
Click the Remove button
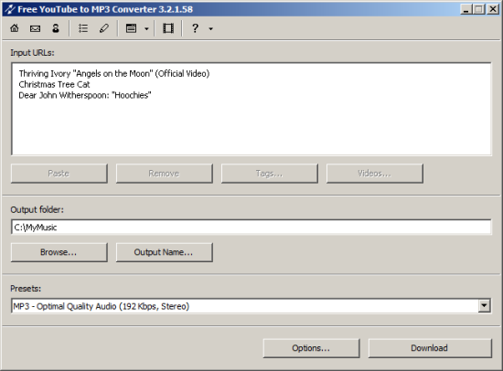coord(165,174)
